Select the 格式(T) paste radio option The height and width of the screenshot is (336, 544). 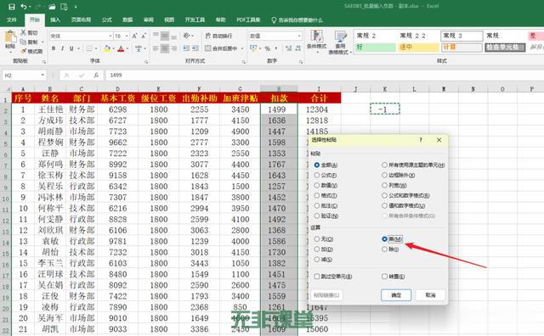[317, 195]
